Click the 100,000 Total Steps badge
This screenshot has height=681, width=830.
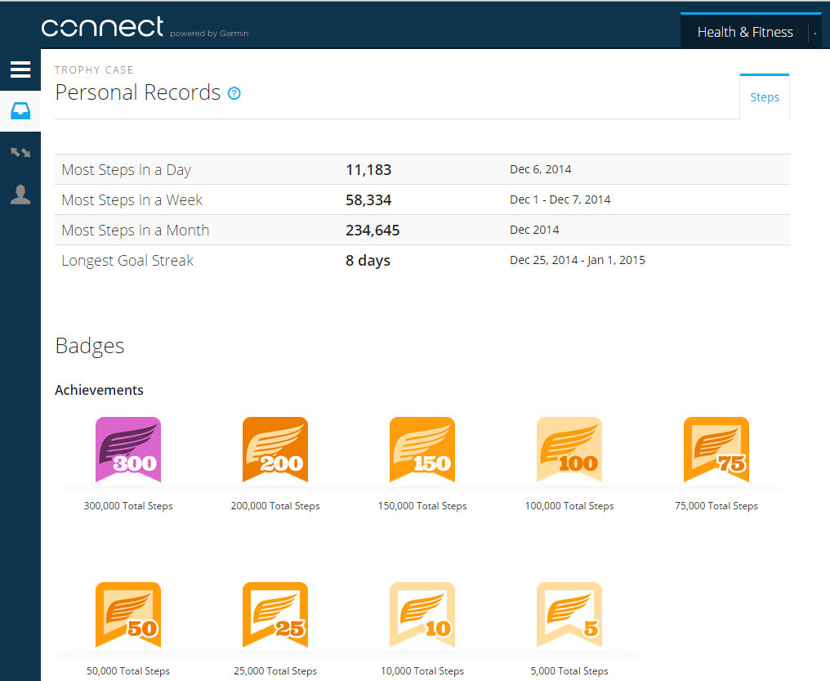[x=569, y=450]
